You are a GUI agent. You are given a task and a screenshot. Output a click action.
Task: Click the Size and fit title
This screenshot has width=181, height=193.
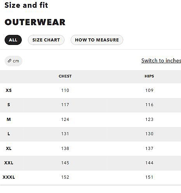click(x=26, y=5)
